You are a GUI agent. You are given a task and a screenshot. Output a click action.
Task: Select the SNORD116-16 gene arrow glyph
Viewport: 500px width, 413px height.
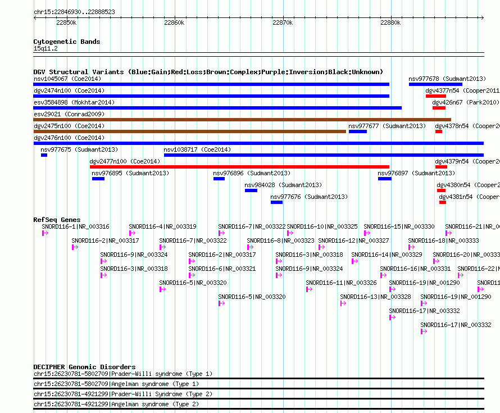(383, 275)
